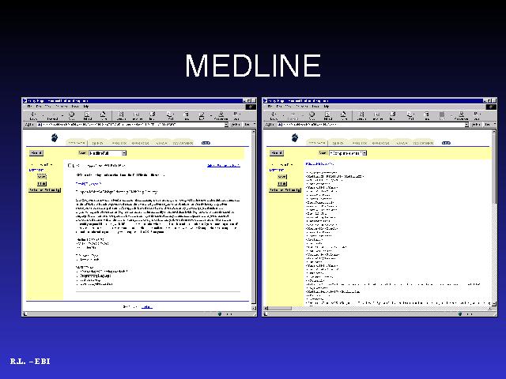Click first page tab in right SRS window
This screenshot has height=379, width=506.
(x=318, y=143)
